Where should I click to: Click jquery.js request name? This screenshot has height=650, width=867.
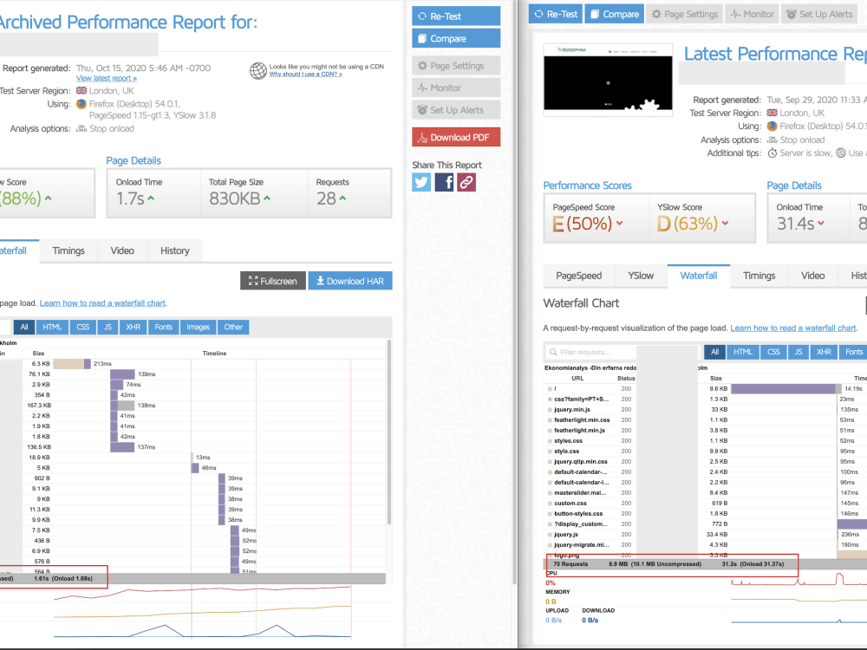point(566,535)
